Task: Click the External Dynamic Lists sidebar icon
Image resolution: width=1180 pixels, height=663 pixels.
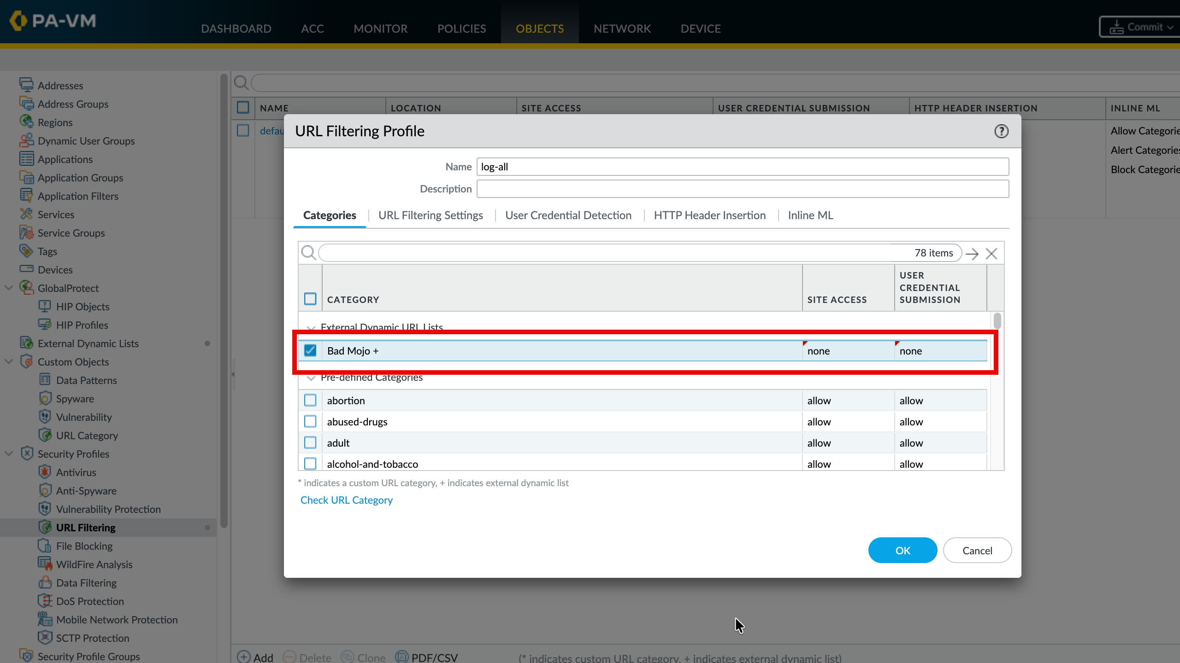Action: [x=26, y=343]
